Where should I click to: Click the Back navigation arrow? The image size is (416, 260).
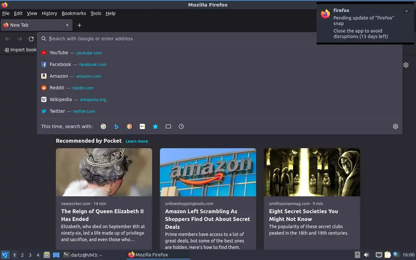(8, 39)
